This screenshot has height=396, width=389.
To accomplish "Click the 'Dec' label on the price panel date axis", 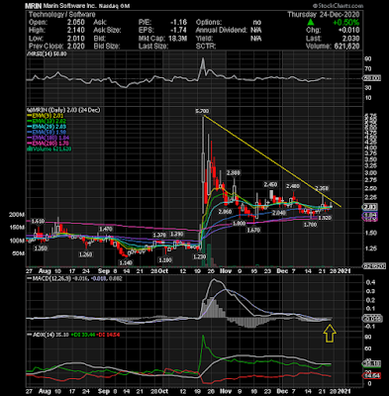I will click(x=282, y=271).
